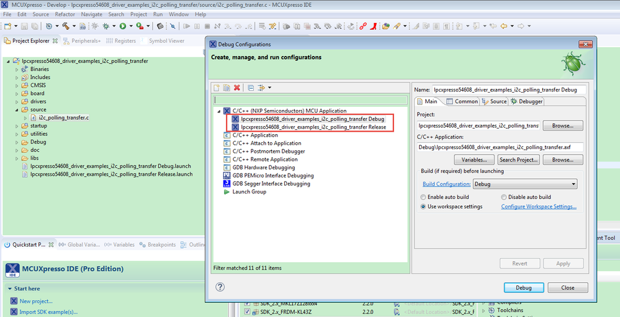
Task: Click the chip icon in toolbar
Action: point(160,26)
